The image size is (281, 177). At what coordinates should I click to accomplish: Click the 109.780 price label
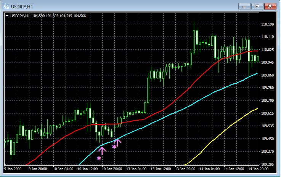[267, 88]
